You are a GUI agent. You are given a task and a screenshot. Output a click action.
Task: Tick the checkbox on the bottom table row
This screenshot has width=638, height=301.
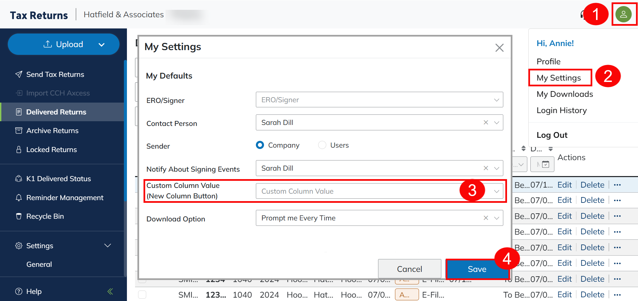pyautogui.click(x=142, y=295)
